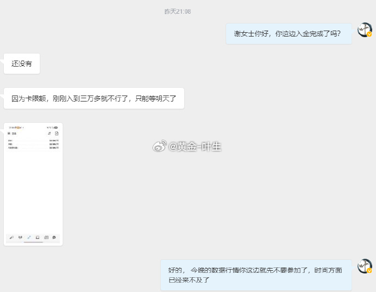Tap quotes icon in screenshot's bottom bar

tap(11, 237)
